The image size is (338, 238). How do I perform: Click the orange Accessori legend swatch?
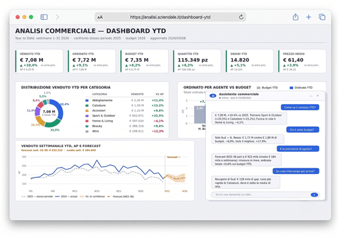[87, 111]
